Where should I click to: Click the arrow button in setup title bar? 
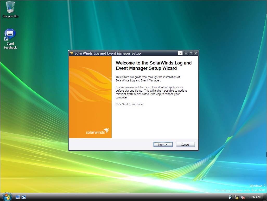click(180, 53)
